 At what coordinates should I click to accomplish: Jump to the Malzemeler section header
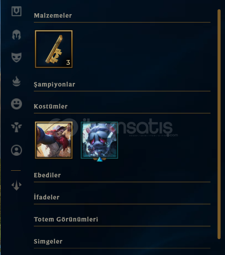(x=53, y=15)
